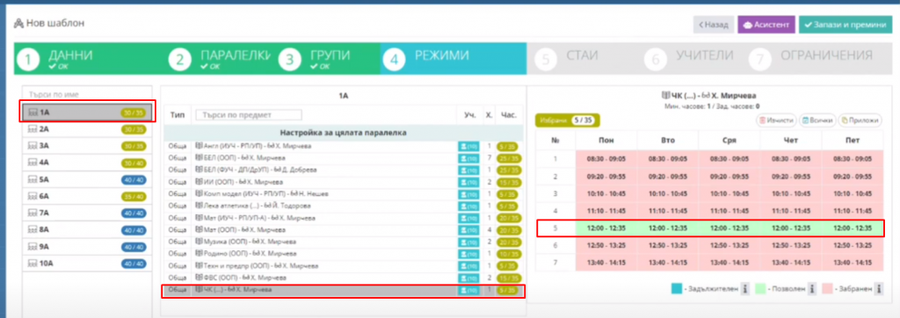Image resolution: width=900 pixels, height=318 pixels.
Task: Toggle Wednesday slot 12:00 - 12:35
Action: point(729,228)
